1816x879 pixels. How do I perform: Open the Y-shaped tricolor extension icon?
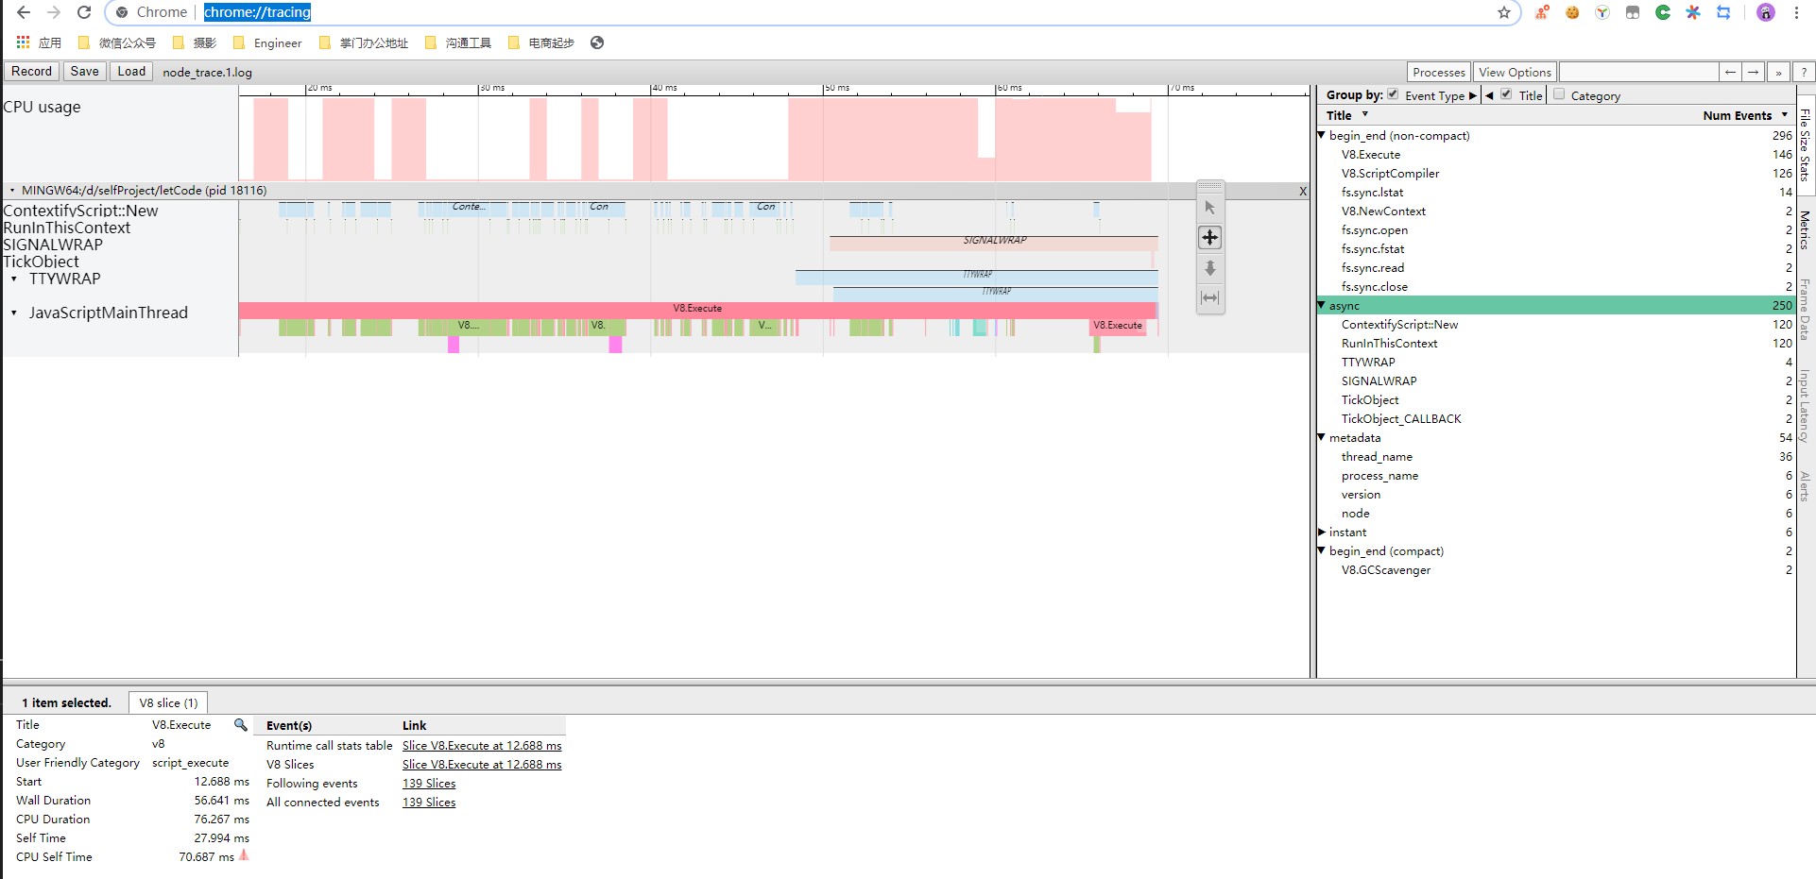pyautogui.click(x=1602, y=12)
